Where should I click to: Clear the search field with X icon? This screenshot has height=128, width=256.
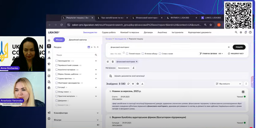point(228,47)
